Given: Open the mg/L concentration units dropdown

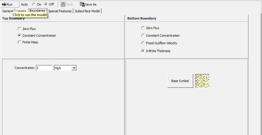Looking at the screenshot, I should pyautogui.click(x=74, y=68).
